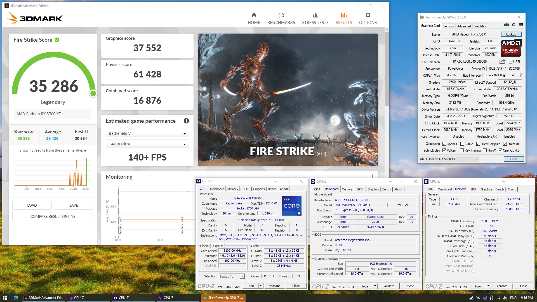The image size is (537, 302).
Task: Click AMD Radeon logo in GPU-Z
Action: 511,48
